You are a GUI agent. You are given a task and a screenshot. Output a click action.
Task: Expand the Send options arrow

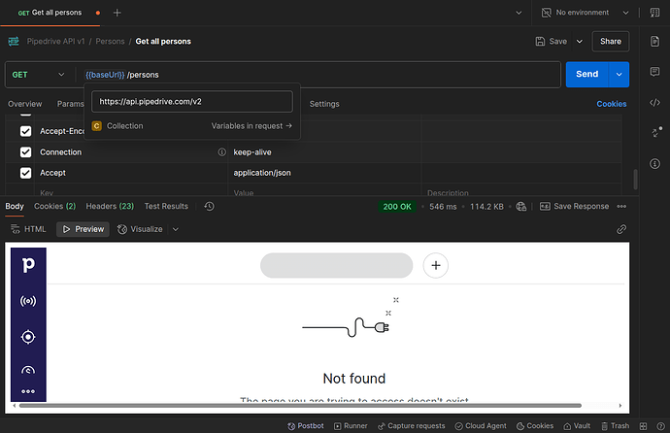[x=619, y=75]
